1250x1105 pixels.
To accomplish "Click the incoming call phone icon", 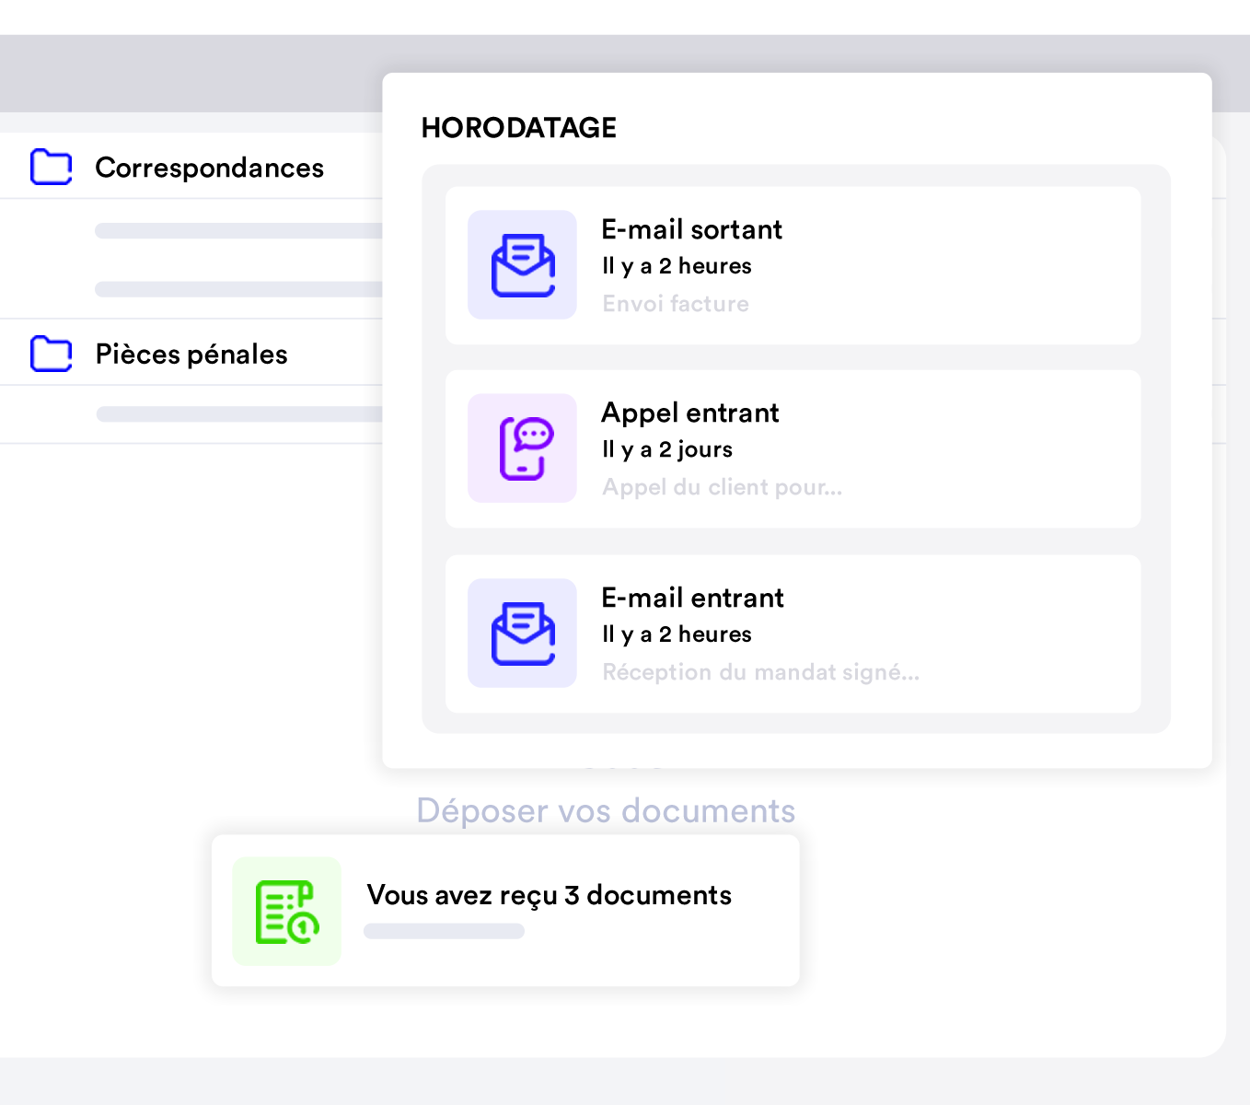I will (x=522, y=448).
